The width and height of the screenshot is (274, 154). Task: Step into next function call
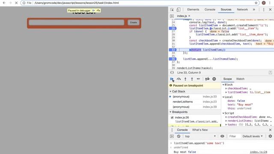[x=185, y=79]
